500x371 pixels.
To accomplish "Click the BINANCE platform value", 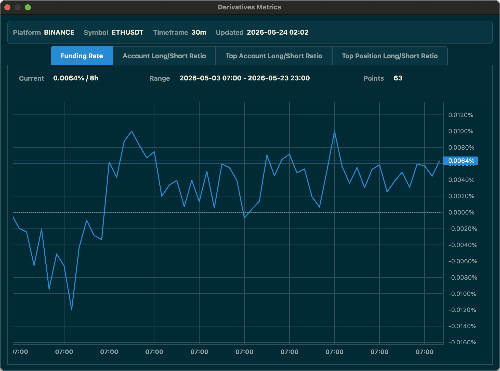I will tap(59, 32).
